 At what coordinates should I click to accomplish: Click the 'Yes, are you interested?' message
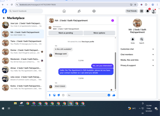click(x=102, y=66)
